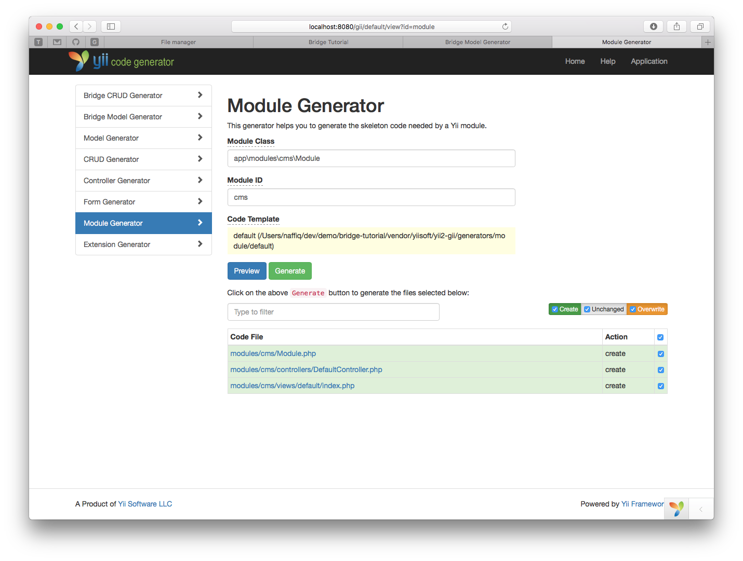This screenshot has width=743, height=561.
Task: Open the pinned GitHub tab
Action: coord(76,42)
